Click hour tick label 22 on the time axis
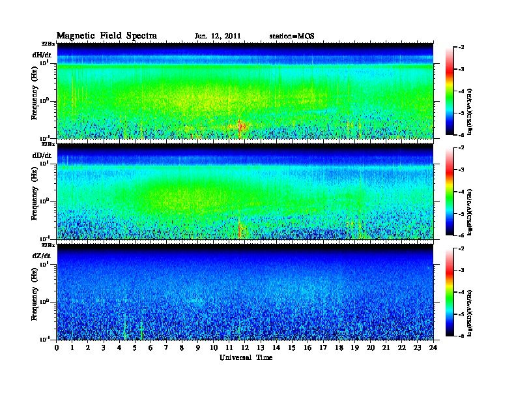 coord(402,348)
